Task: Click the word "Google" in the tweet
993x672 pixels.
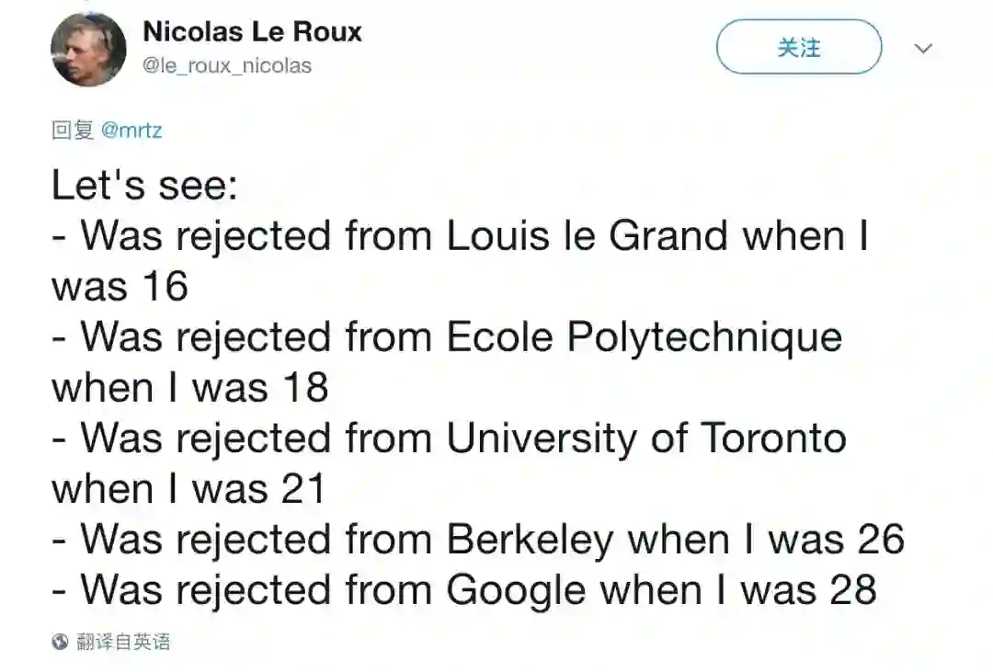Action: coord(515,590)
